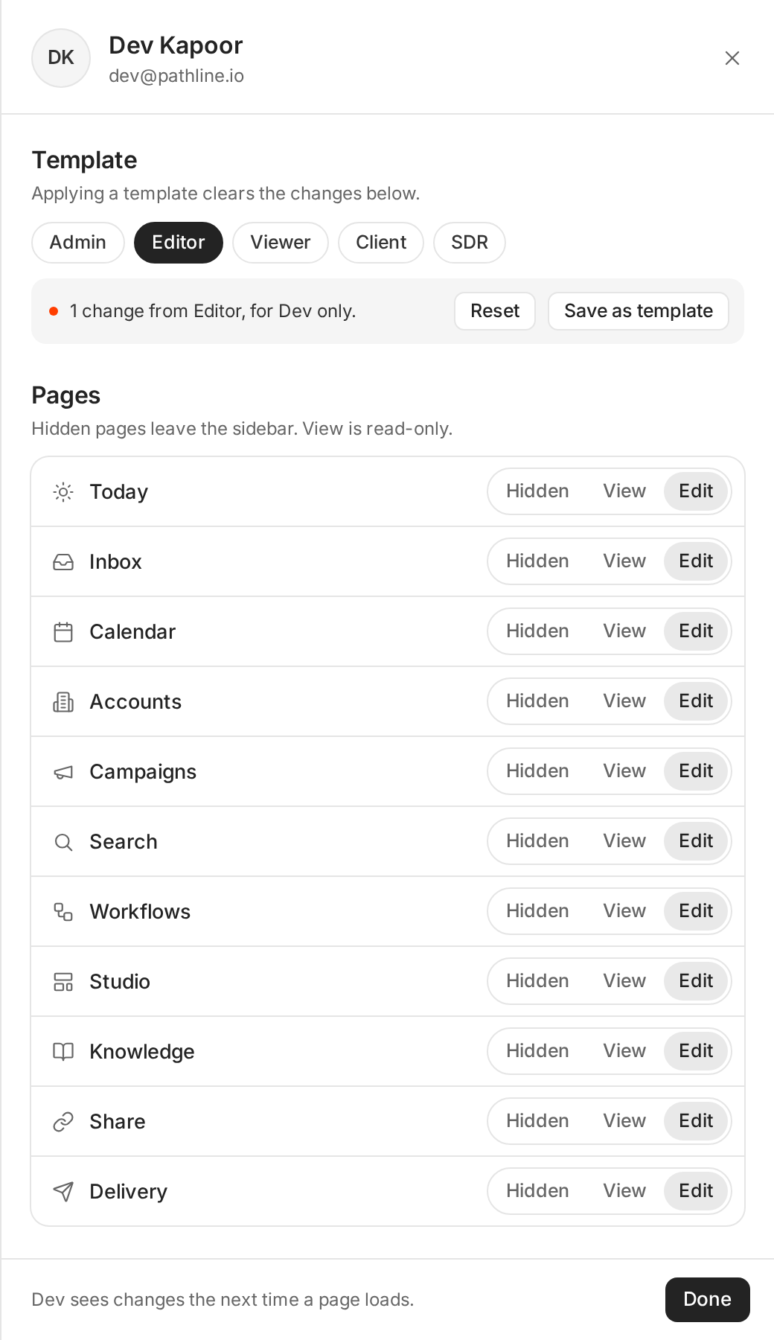
Task: Select Edit for the Today page
Action: pyautogui.click(x=696, y=491)
